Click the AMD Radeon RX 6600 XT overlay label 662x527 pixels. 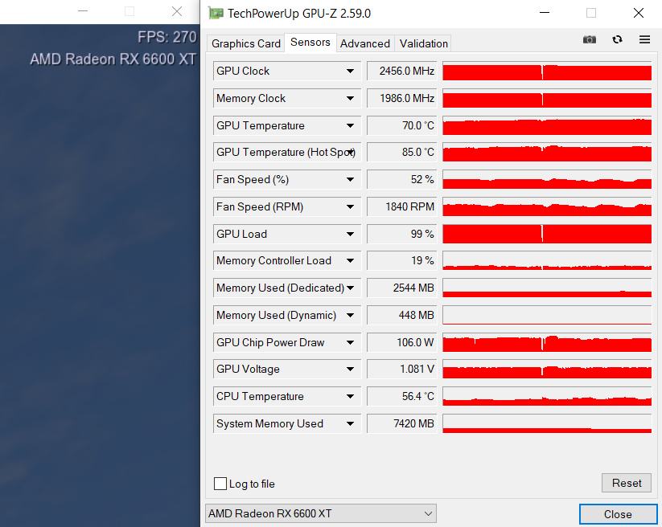(113, 59)
